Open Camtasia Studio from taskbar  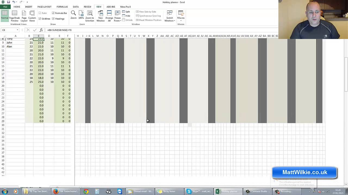[x=258, y=191]
